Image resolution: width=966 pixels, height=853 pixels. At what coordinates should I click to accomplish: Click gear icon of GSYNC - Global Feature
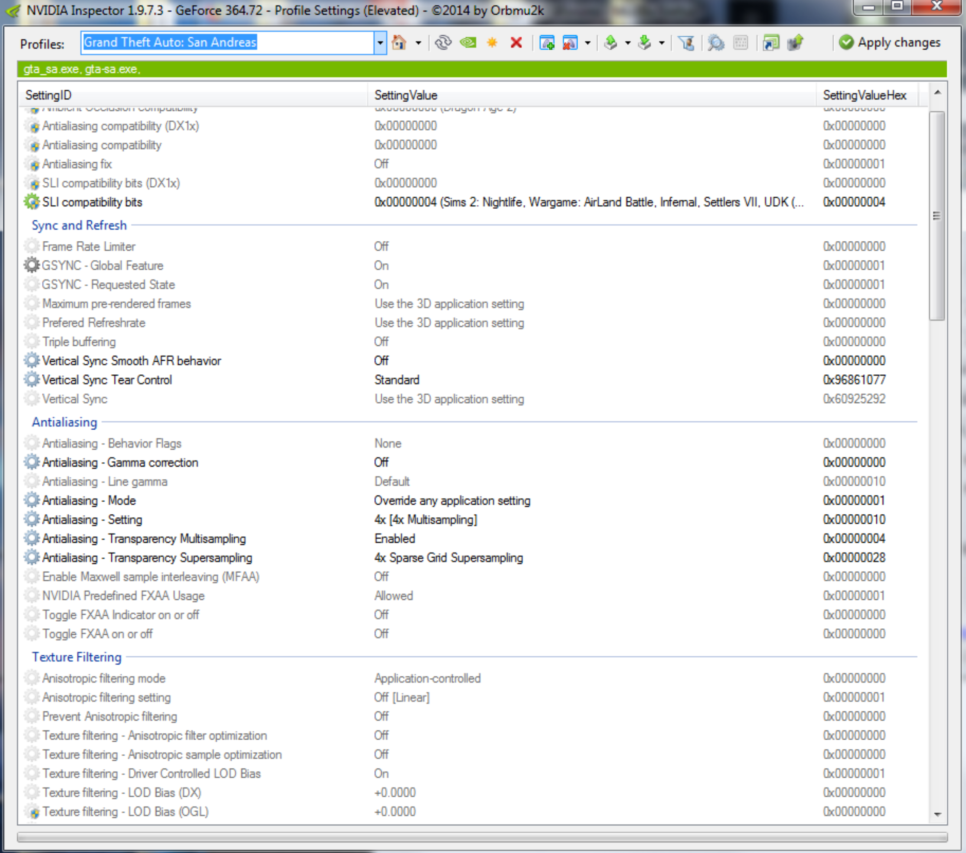(32, 265)
